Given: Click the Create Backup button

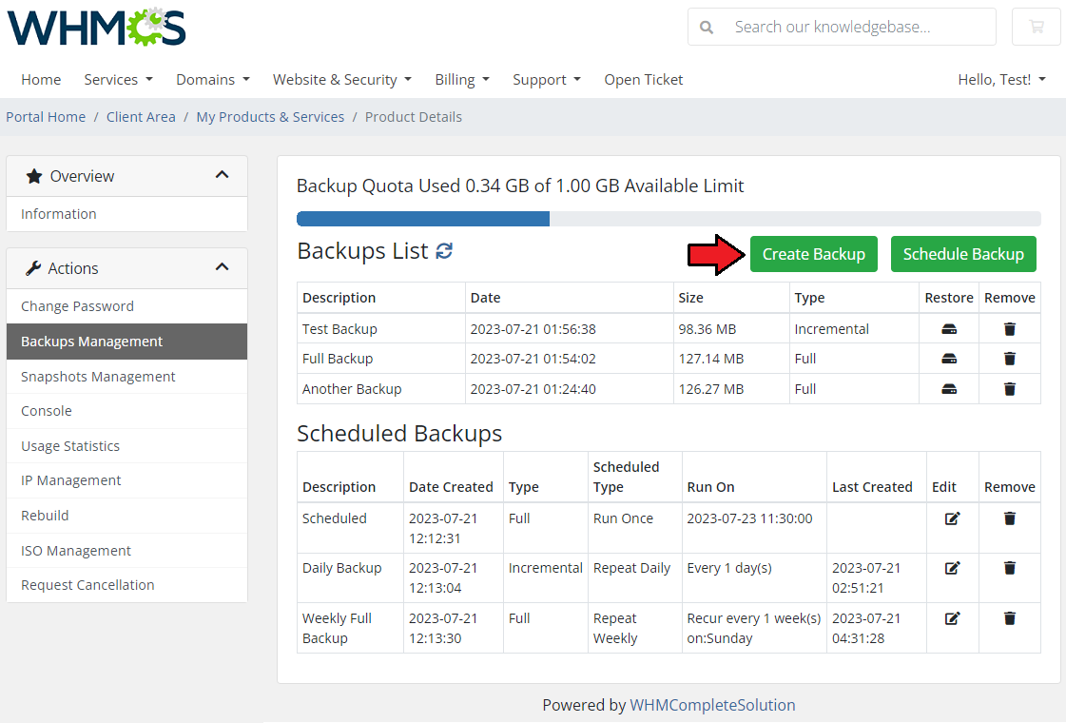Looking at the screenshot, I should click(x=814, y=254).
